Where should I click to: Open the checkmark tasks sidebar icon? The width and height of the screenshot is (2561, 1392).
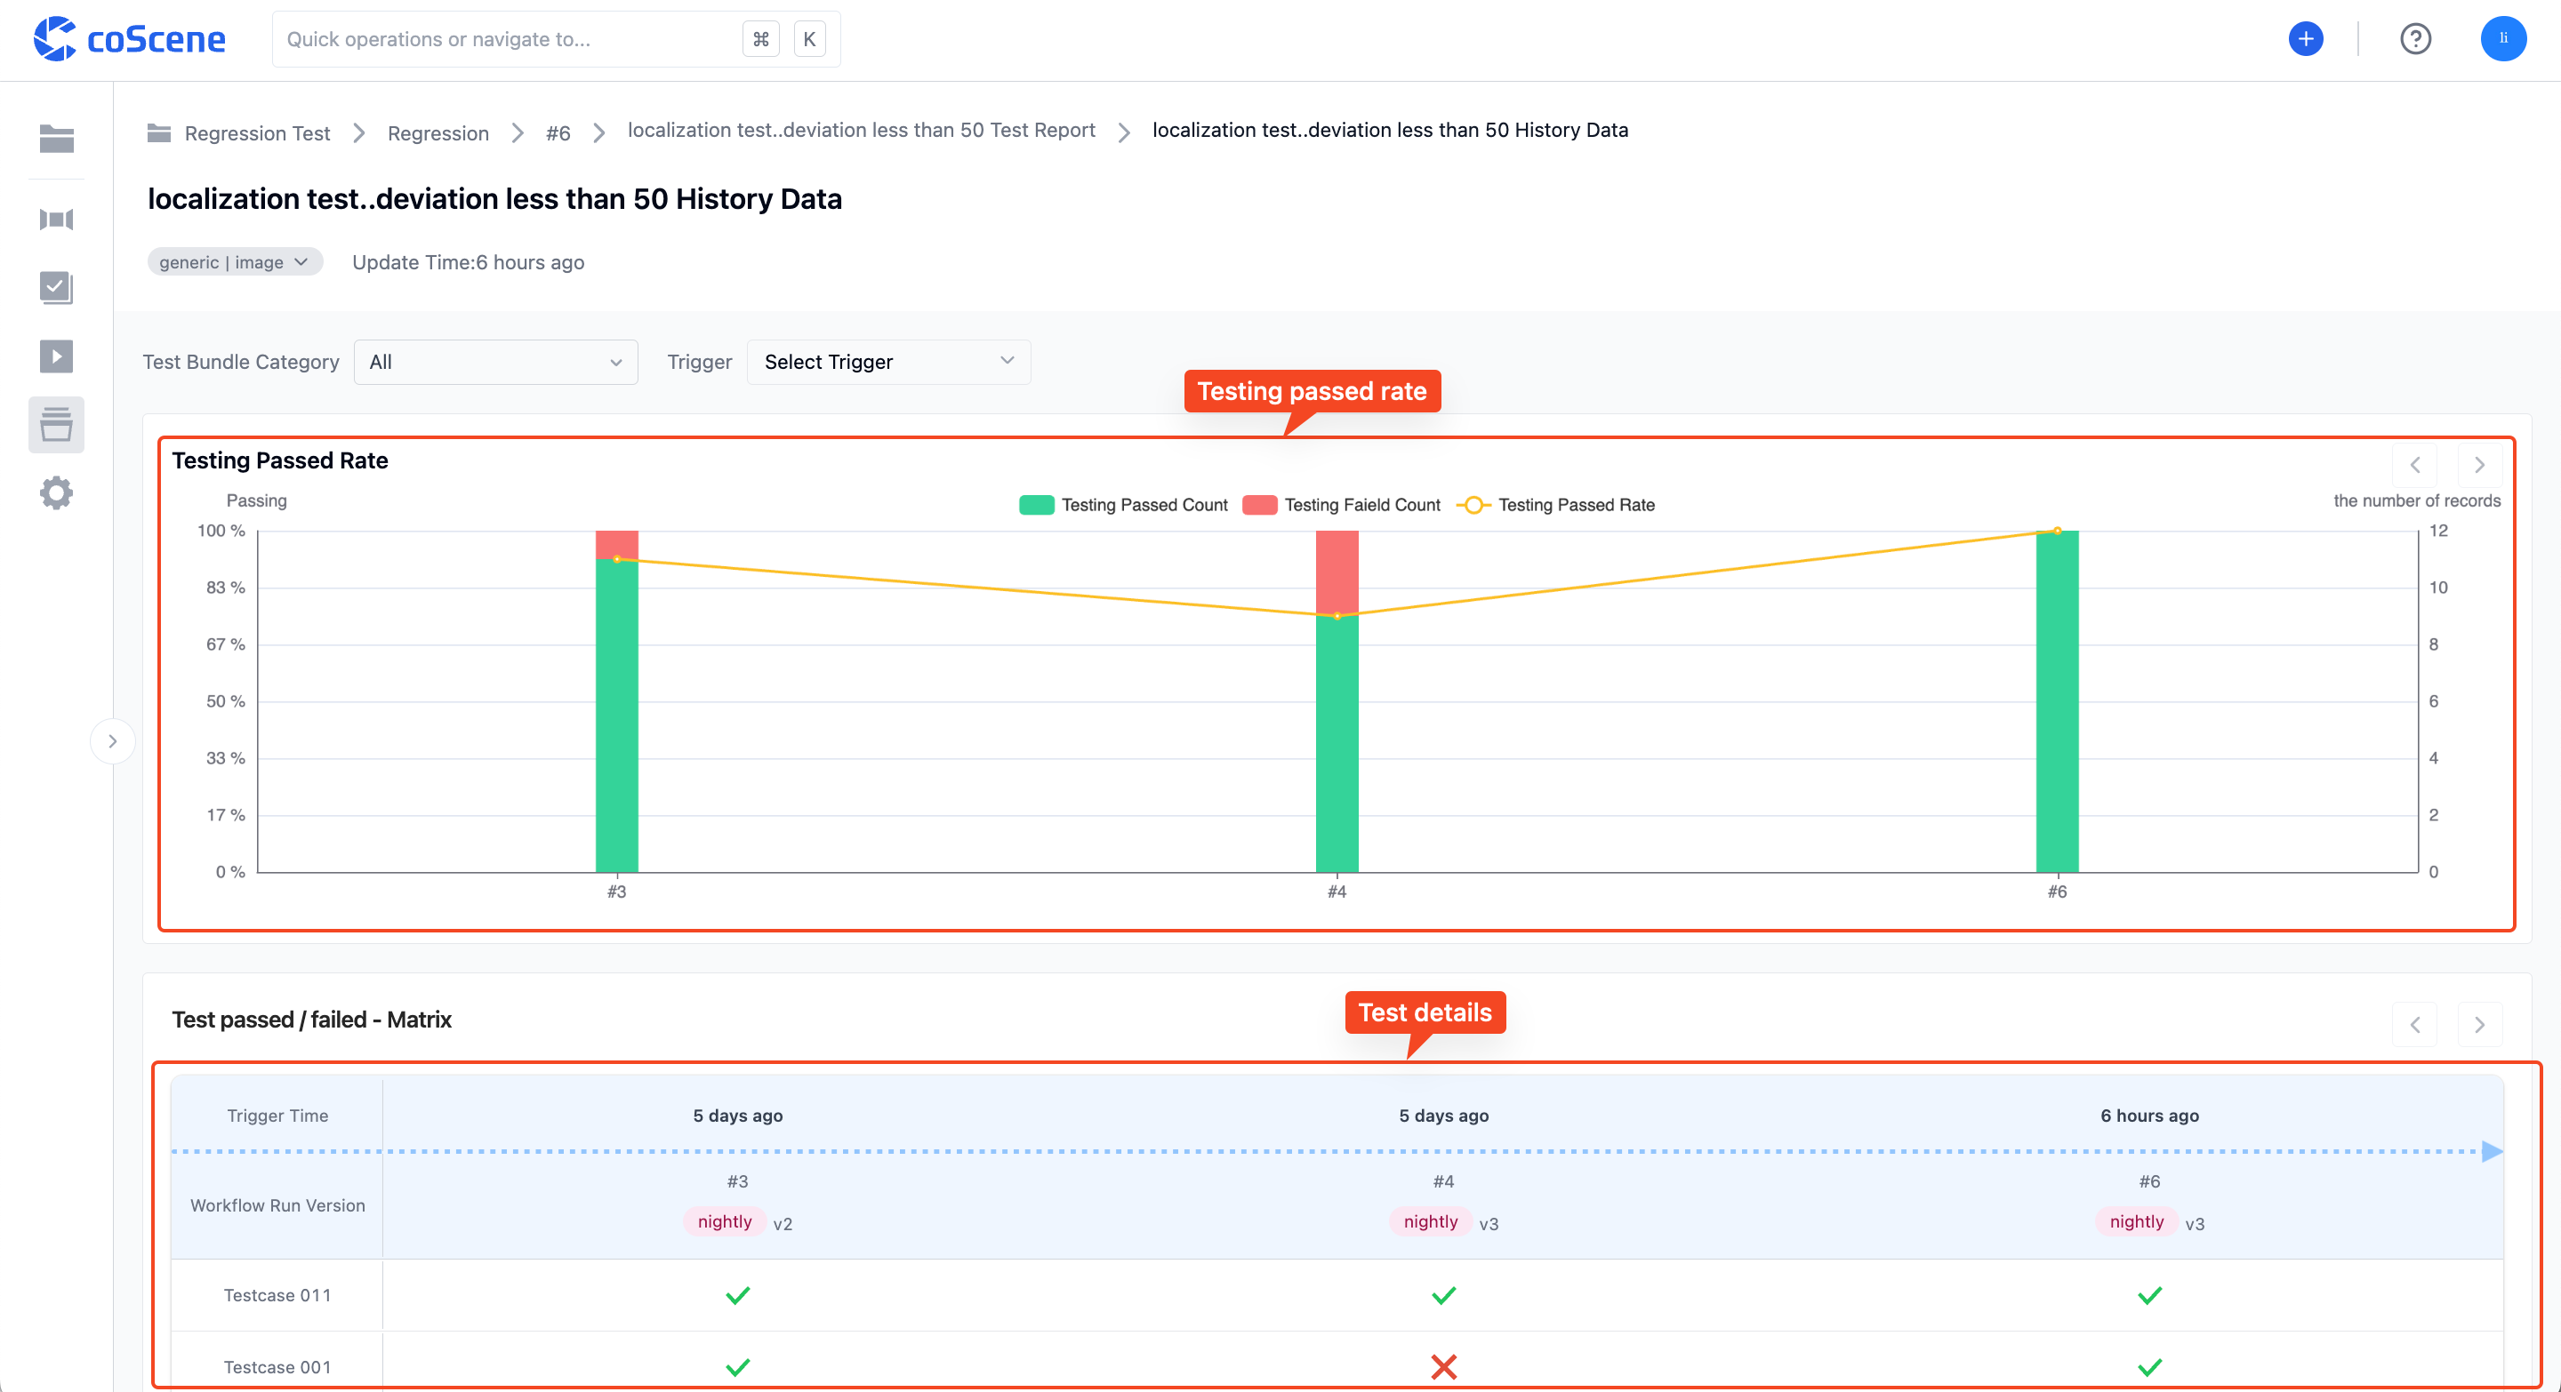[57, 287]
